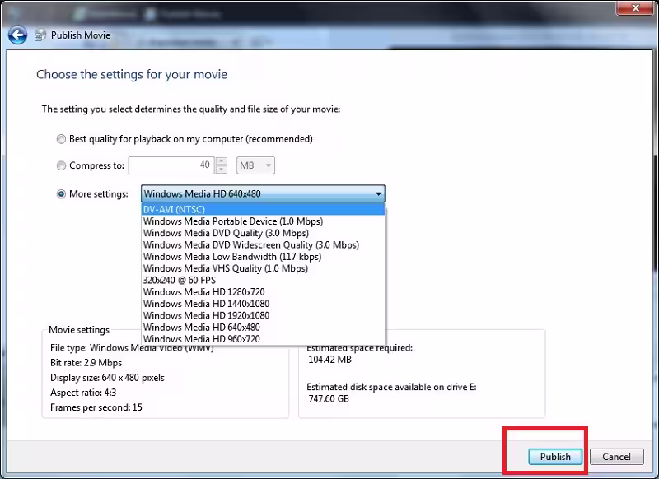Click the Cancel button
This screenshot has height=479, width=659.
pos(616,457)
